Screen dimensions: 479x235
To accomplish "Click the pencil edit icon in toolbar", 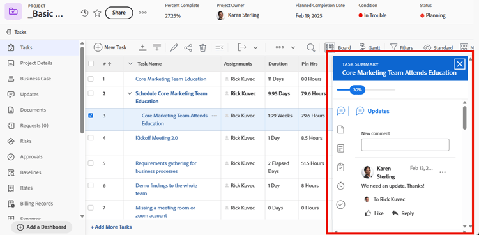I will (174, 47).
